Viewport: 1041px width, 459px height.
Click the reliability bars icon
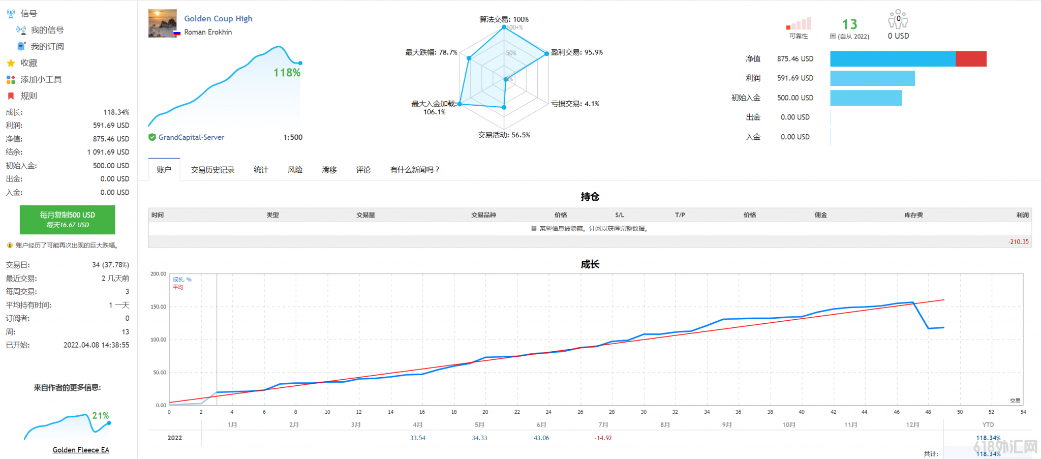click(799, 23)
